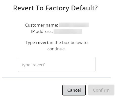Click the grayed-out Confirm button
120x99 pixels.
(x=101, y=90)
